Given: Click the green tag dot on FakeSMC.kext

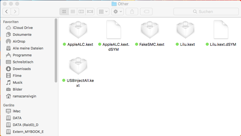Looking at the screenshot, I should point(137,45).
